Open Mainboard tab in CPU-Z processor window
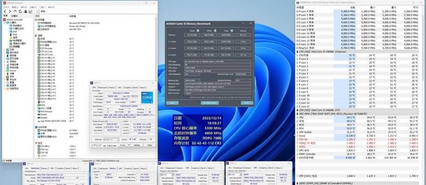The height and width of the screenshot is (185, 426). click(x=103, y=87)
